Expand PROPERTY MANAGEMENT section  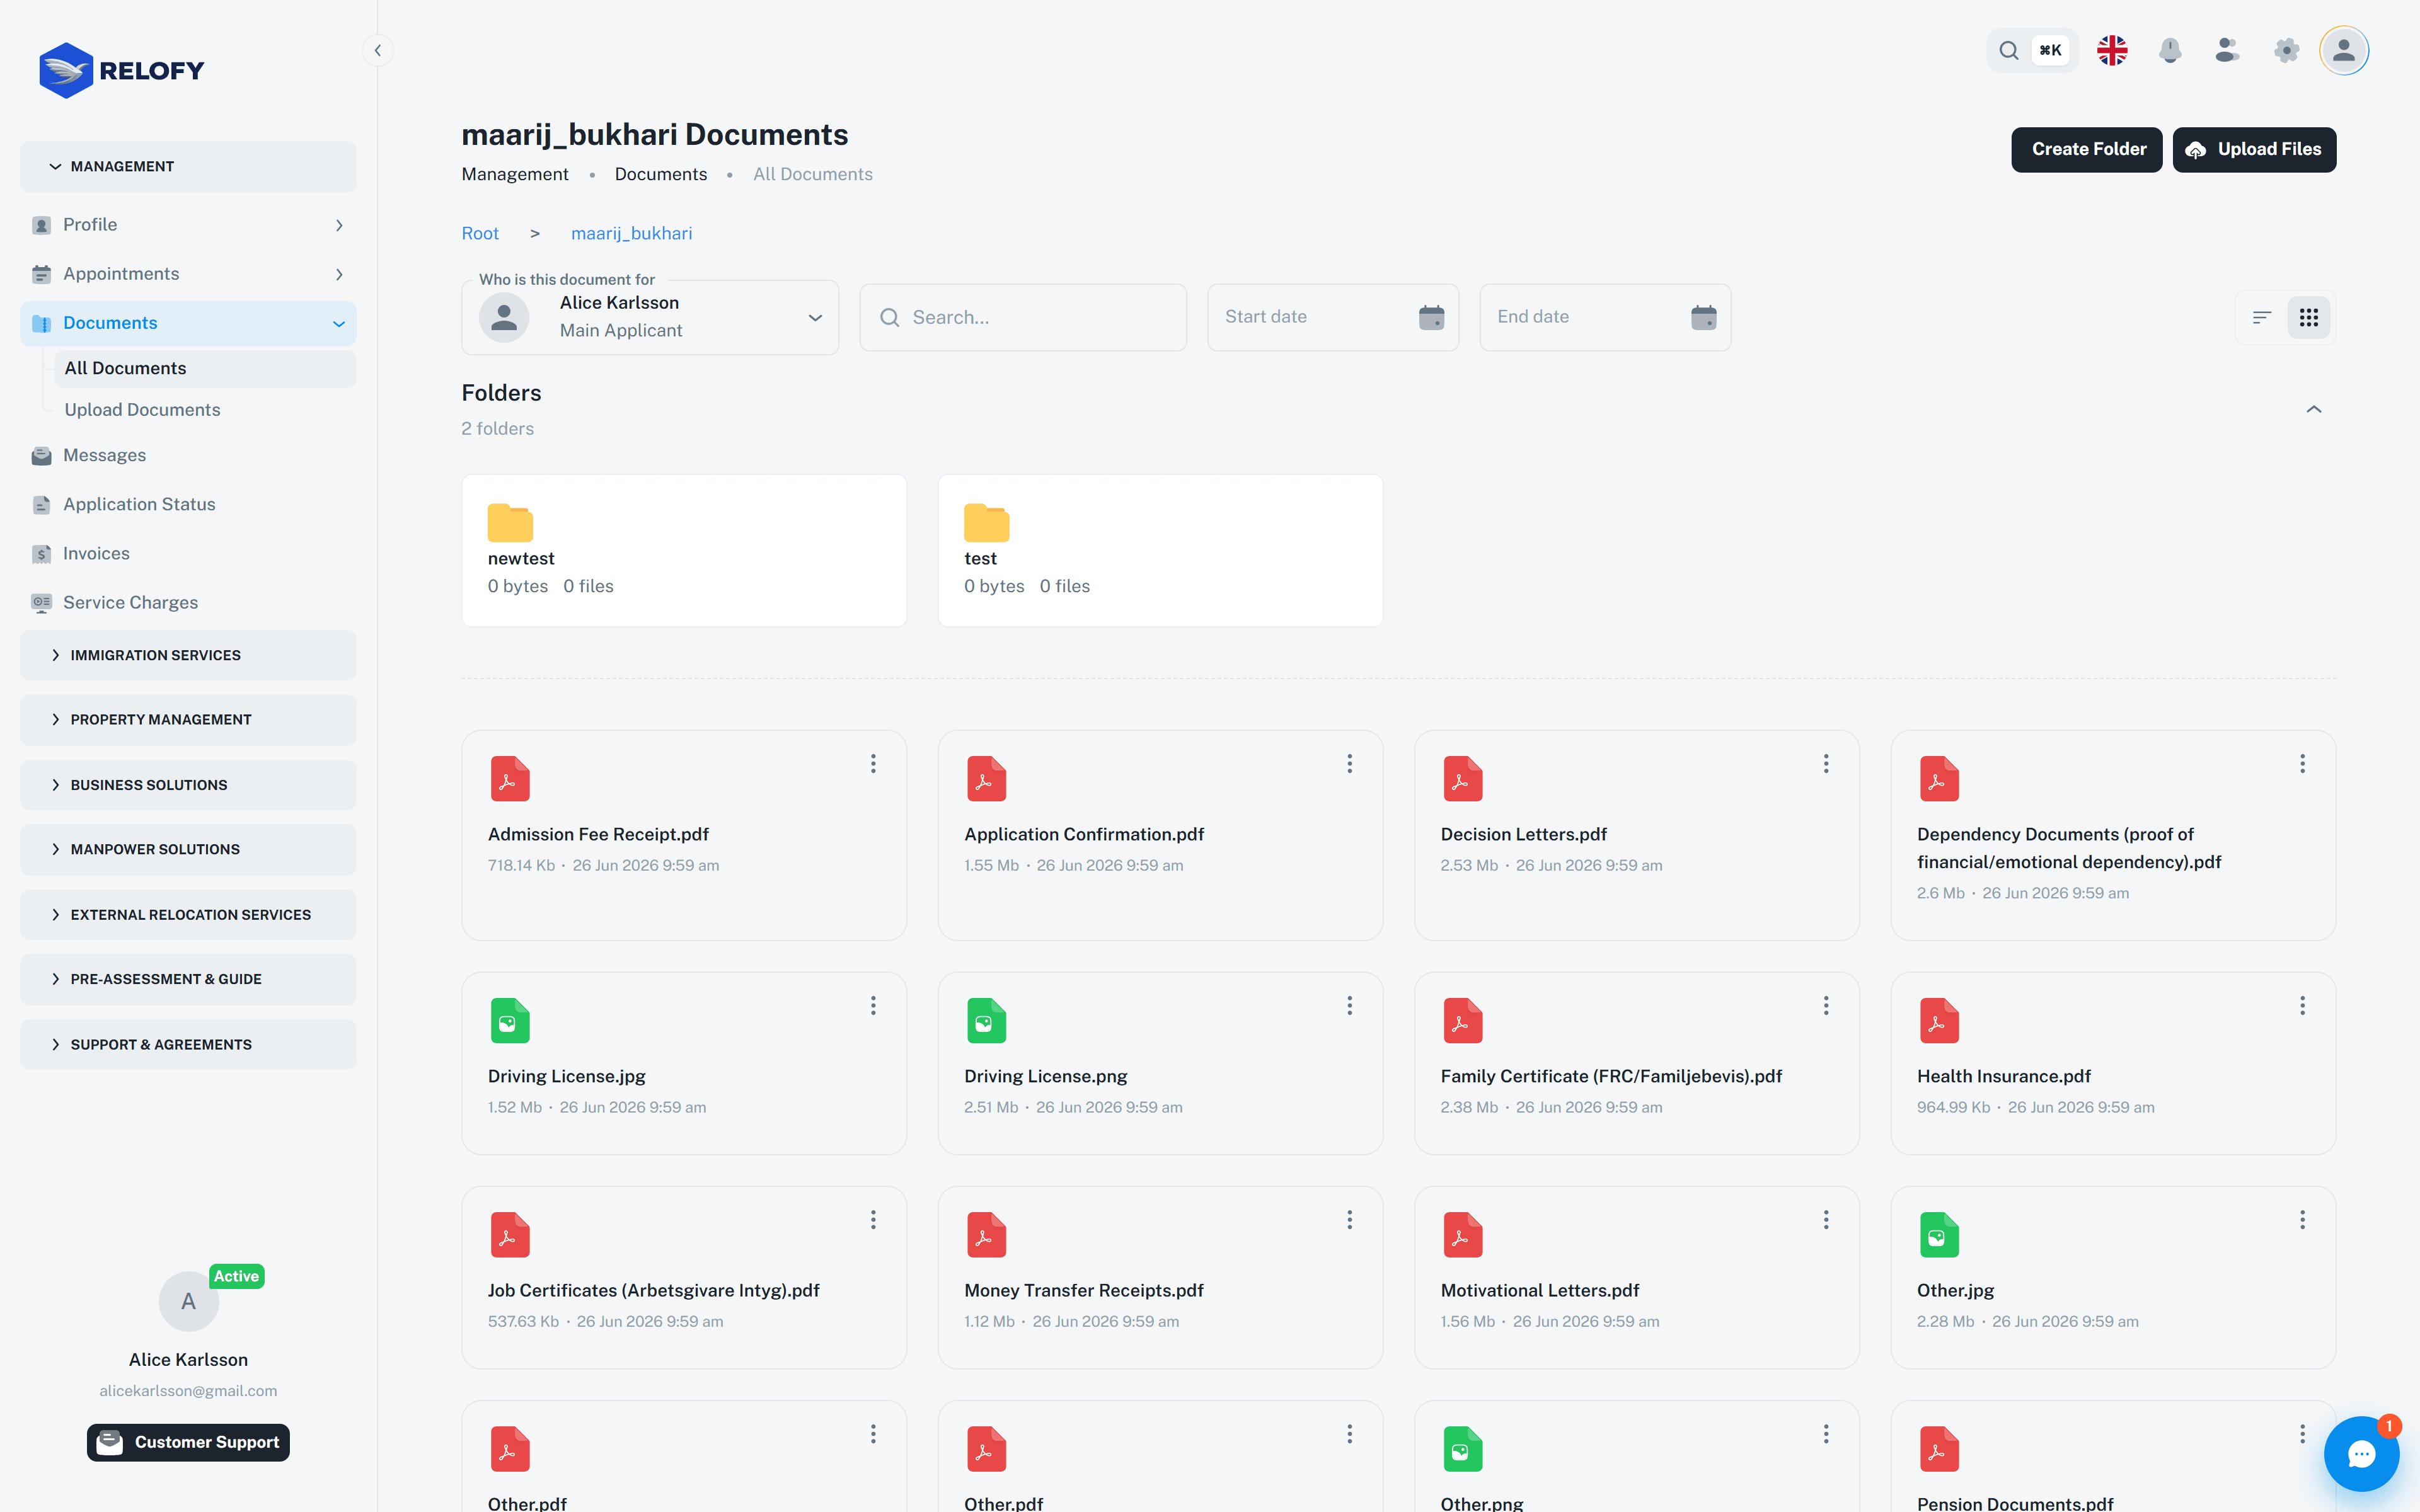pos(188,720)
